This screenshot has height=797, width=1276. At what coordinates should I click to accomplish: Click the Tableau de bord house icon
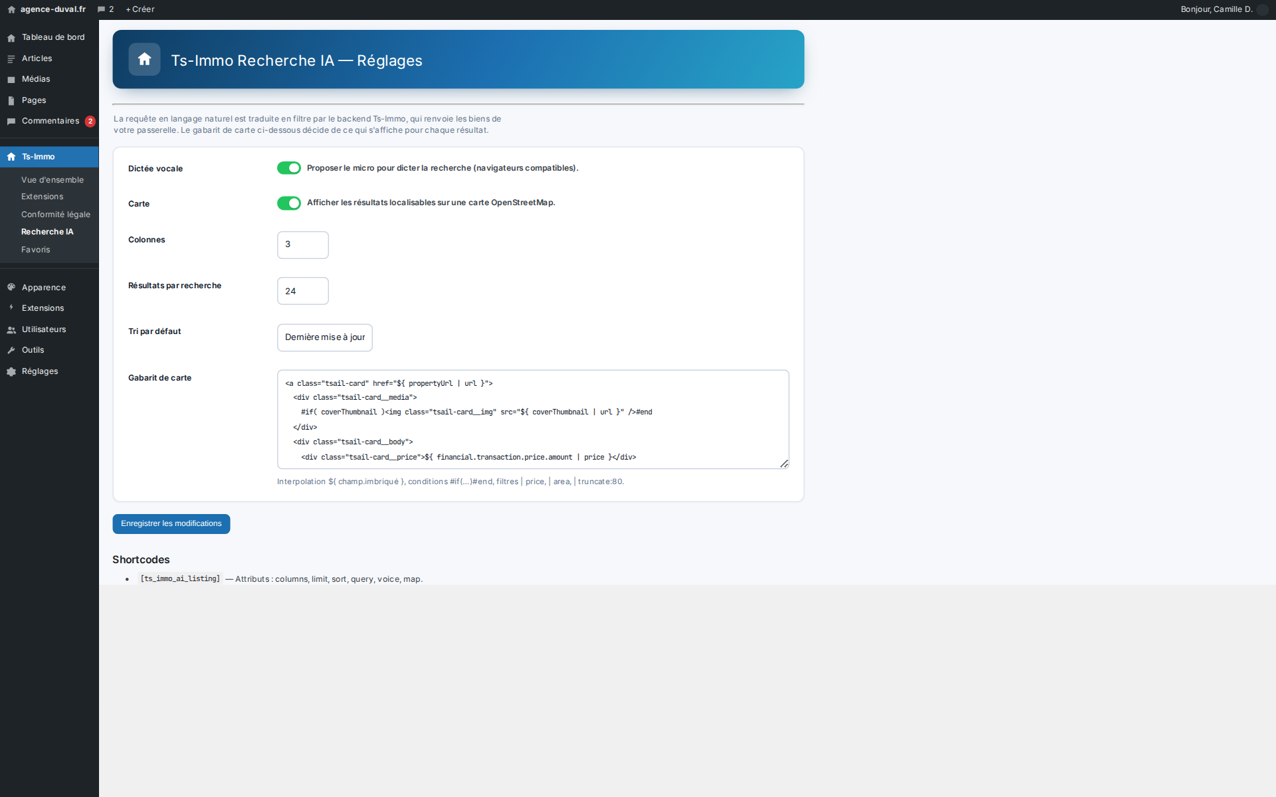[11, 38]
